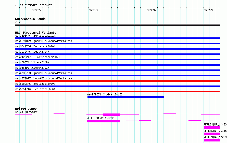Viewport: 227px width, 143px height.
Task: Click the 32358k ruler tick label
Action: coord(94,10)
